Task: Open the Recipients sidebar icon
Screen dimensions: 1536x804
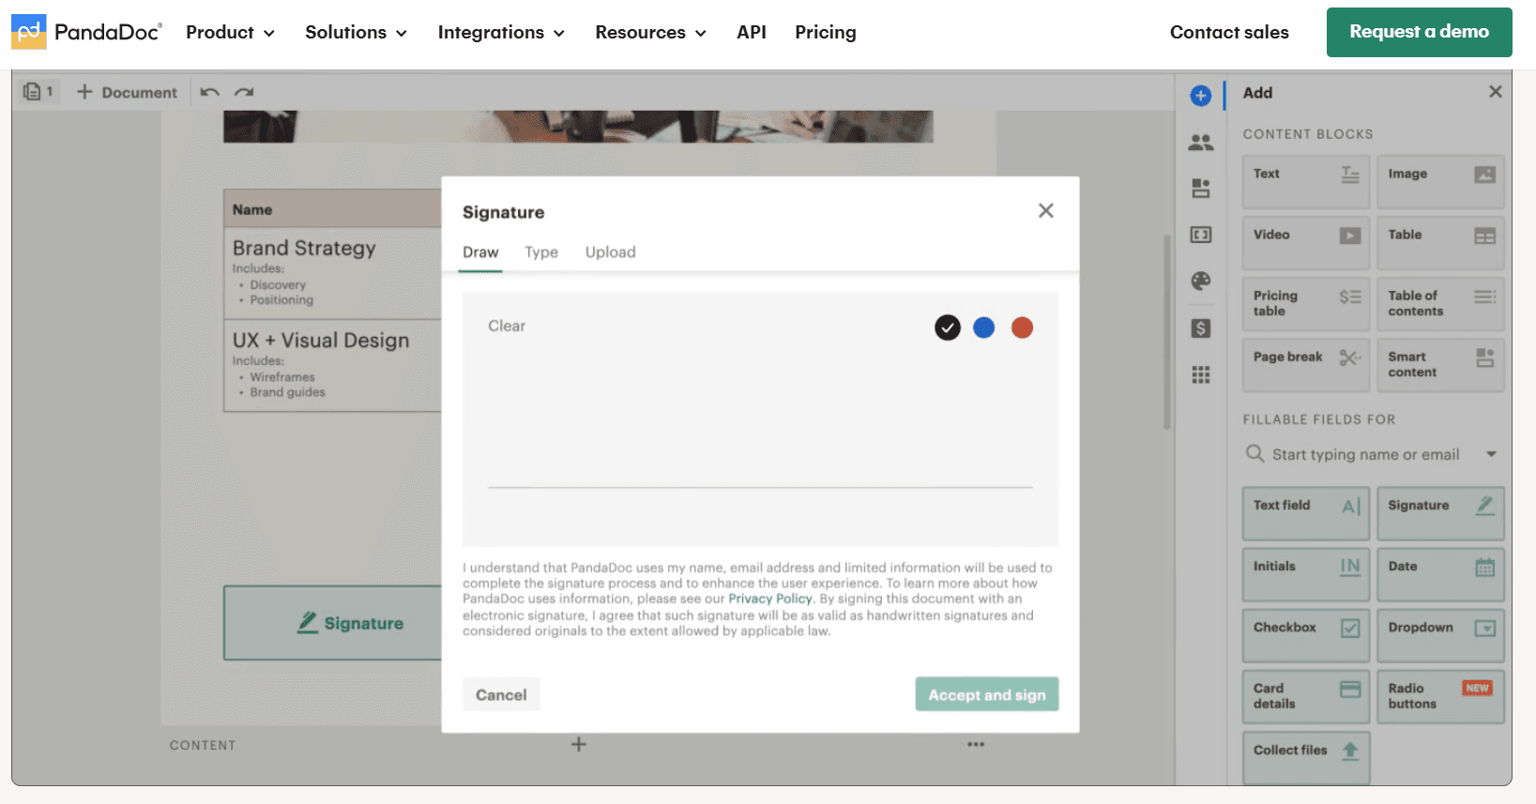Action: (1201, 143)
